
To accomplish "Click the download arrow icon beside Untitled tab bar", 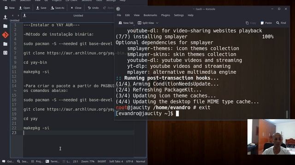I will [x=24, y=15].
